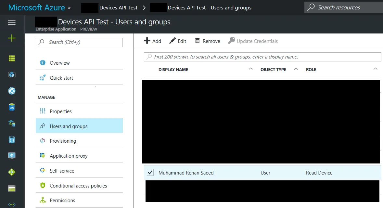
Task: Focus the Search resources box
Action: tap(344, 7)
